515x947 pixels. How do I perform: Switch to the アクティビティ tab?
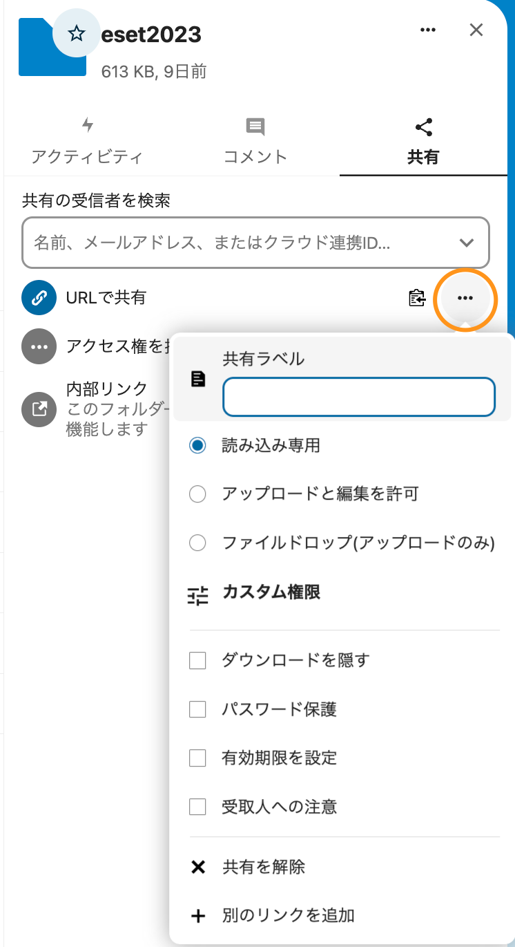click(87, 142)
